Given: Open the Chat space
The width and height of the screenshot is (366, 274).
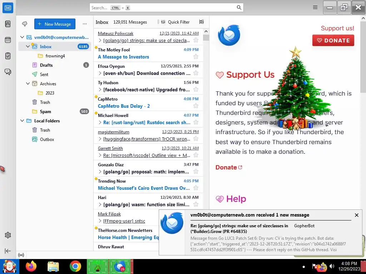Looking at the screenshot, I should pos(8,72).
